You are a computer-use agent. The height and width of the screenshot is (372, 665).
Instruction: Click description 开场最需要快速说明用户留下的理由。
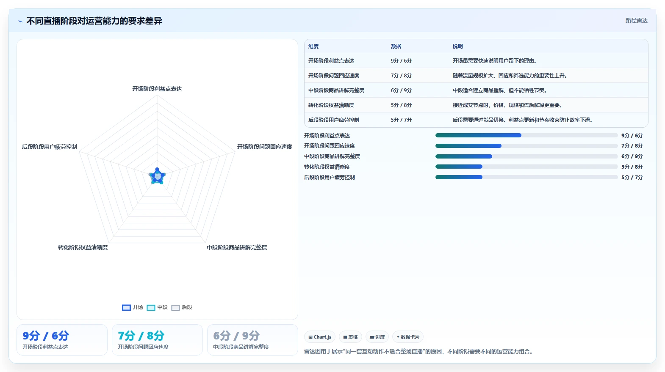[496, 61]
